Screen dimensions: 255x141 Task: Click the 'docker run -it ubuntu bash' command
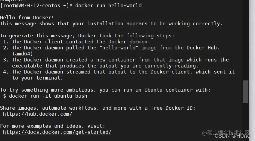pos(48,96)
